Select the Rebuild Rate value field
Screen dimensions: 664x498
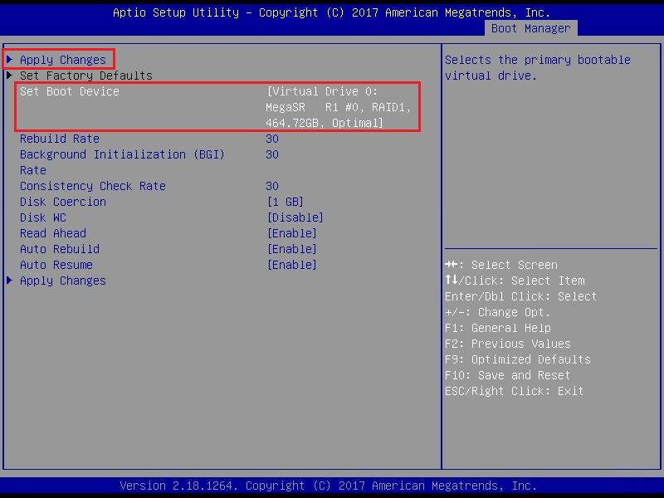pyautogui.click(x=272, y=139)
